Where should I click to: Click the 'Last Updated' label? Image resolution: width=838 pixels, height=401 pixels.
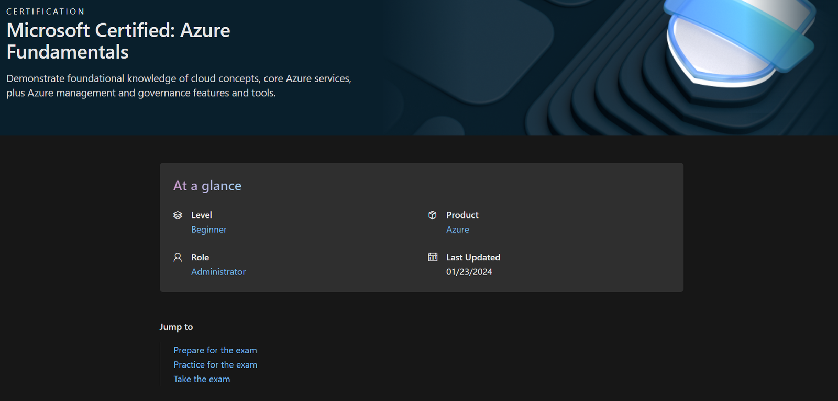(473, 257)
